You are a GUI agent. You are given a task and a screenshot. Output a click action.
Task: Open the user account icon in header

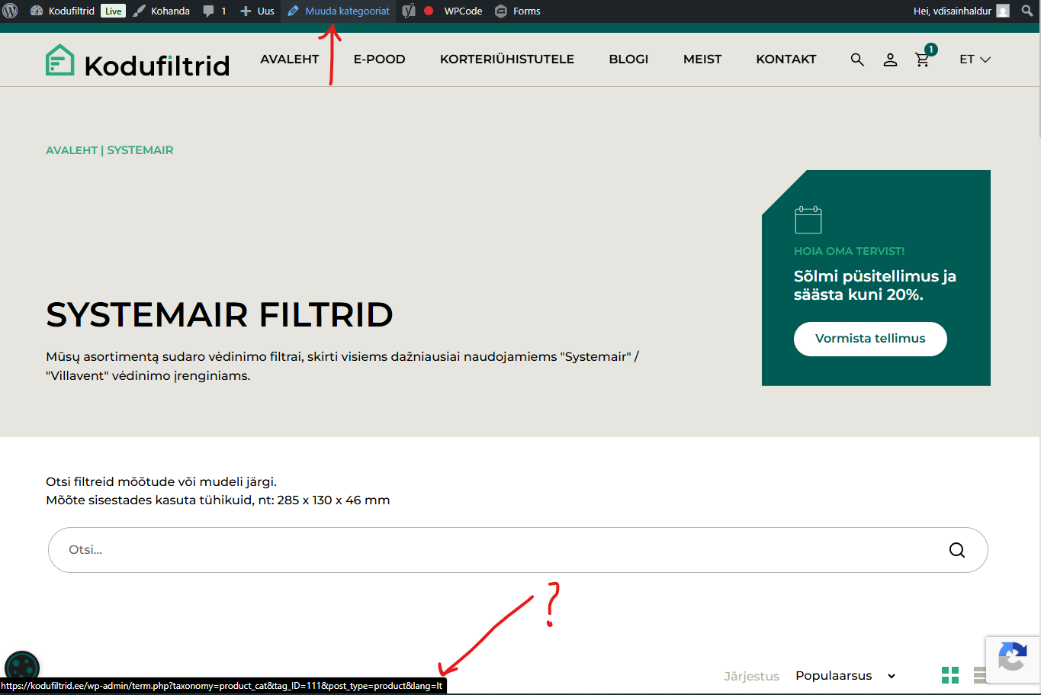click(x=890, y=60)
